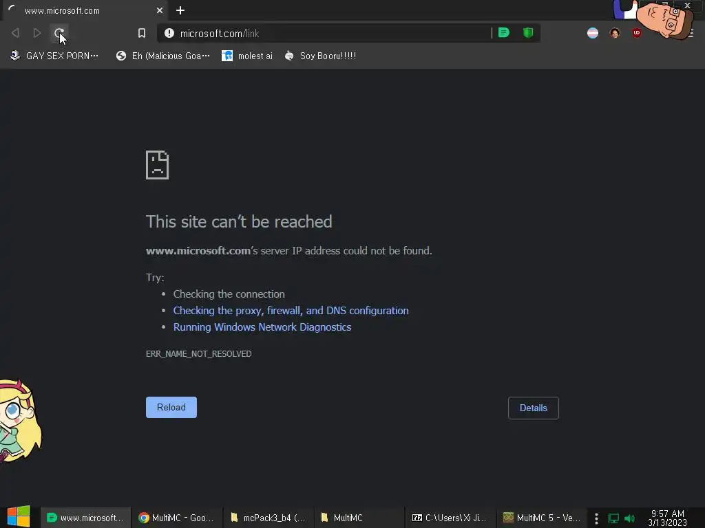Open the Eh (Malicious Goa... bookmark
The width and height of the screenshot is (705, 528).
162,56
